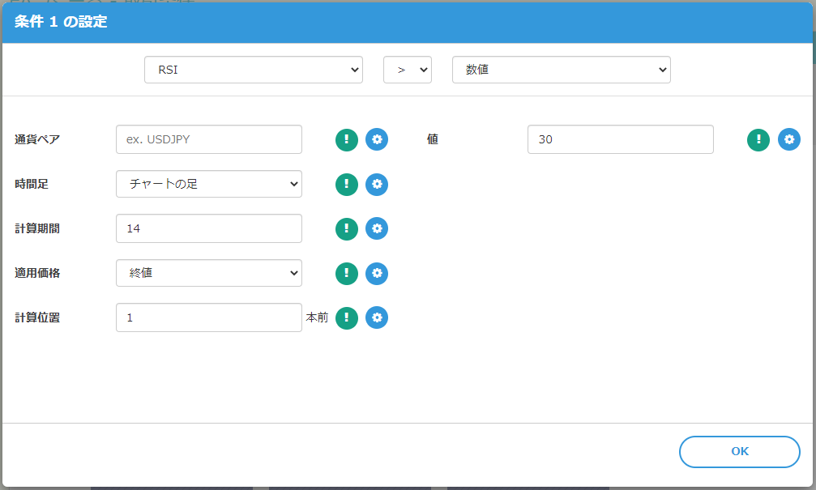Open the gear settings for 適用価格
Screen dimensions: 816x490
[x=377, y=274]
